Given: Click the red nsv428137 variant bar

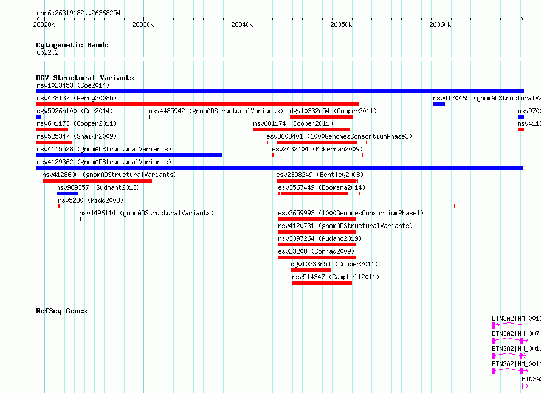Looking at the screenshot, I should point(198,104).
